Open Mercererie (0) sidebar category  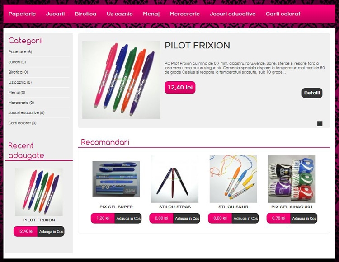[x=21, y=103]
